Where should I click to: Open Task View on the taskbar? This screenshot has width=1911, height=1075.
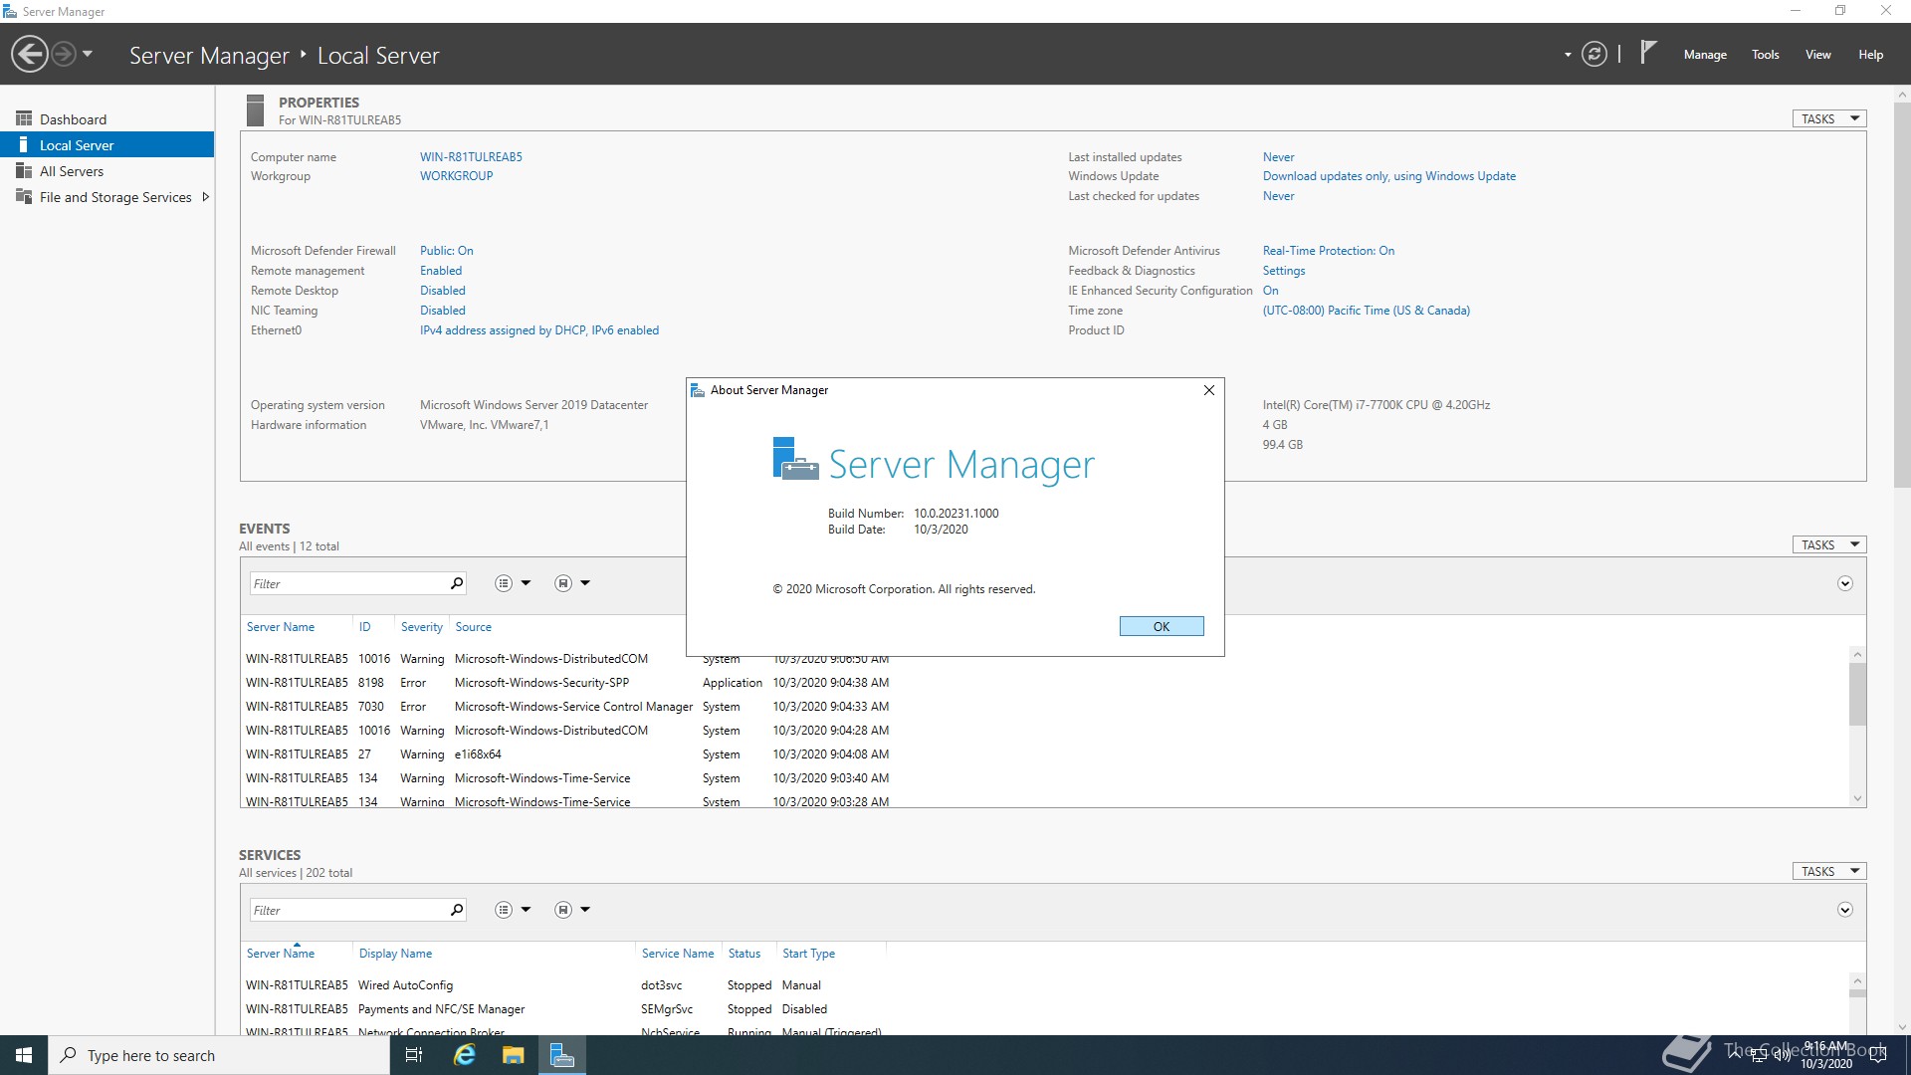[414, 1055]
